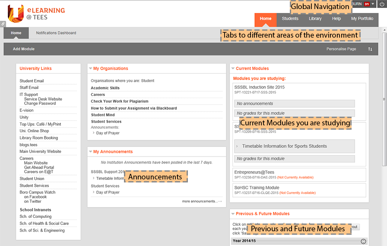Open Top Ups: Café / MyPrint
This screenshot has height=246, width=387.
[40, 124]
